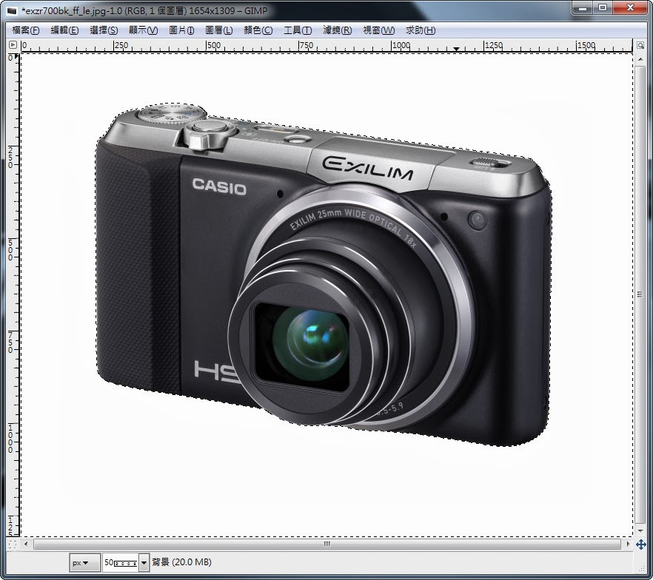
Task: Click the horizontal scrollbar left arrow
Action: point(26,544)
